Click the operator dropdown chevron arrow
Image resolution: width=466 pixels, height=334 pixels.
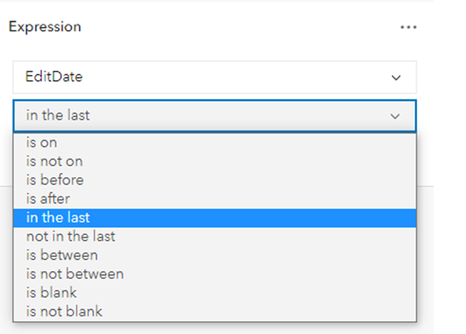pos(395,116)
